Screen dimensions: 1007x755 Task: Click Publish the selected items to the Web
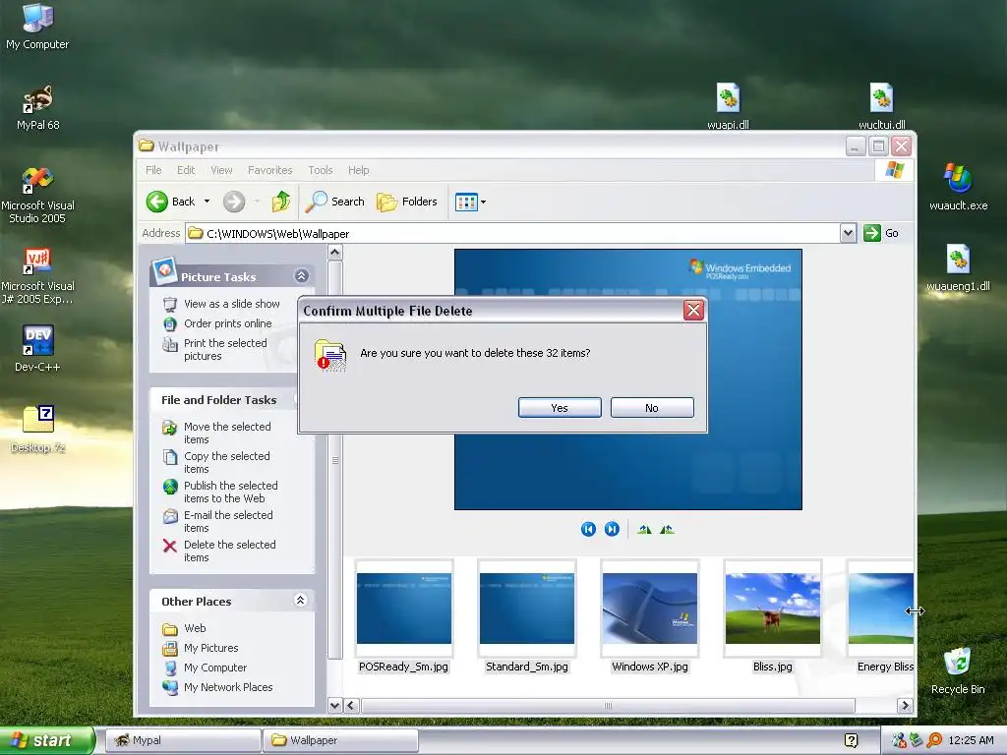tap(230, 492)
